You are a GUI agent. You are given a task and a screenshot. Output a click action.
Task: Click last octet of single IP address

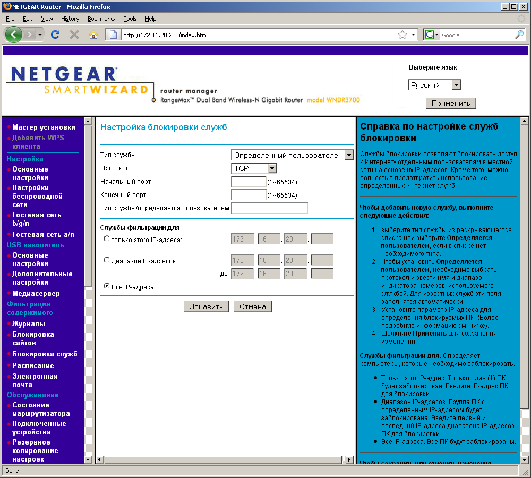click(x=322, y=239)
